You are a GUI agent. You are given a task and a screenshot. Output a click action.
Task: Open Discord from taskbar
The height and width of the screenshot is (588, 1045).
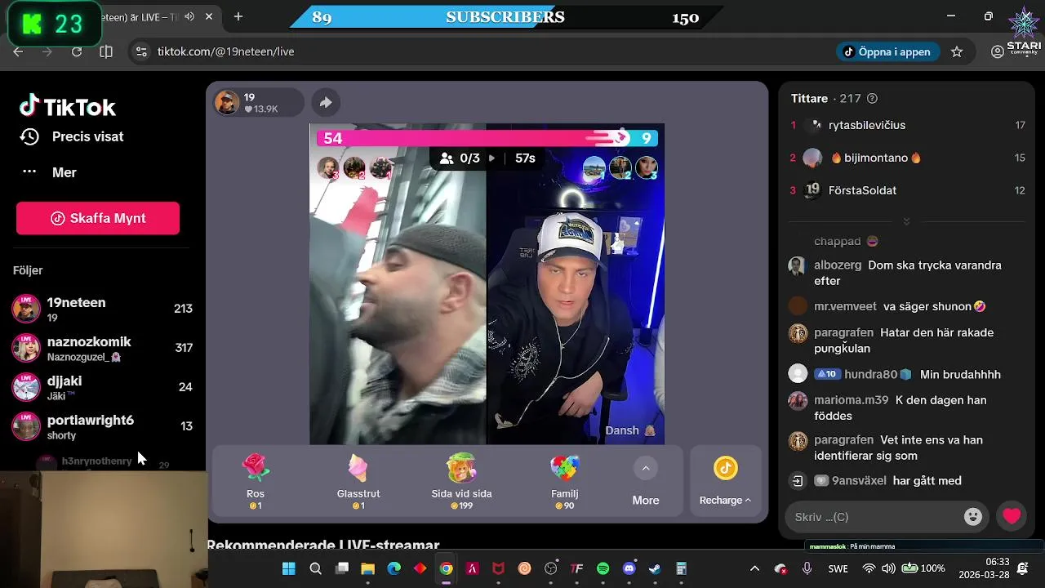point(629,568)
